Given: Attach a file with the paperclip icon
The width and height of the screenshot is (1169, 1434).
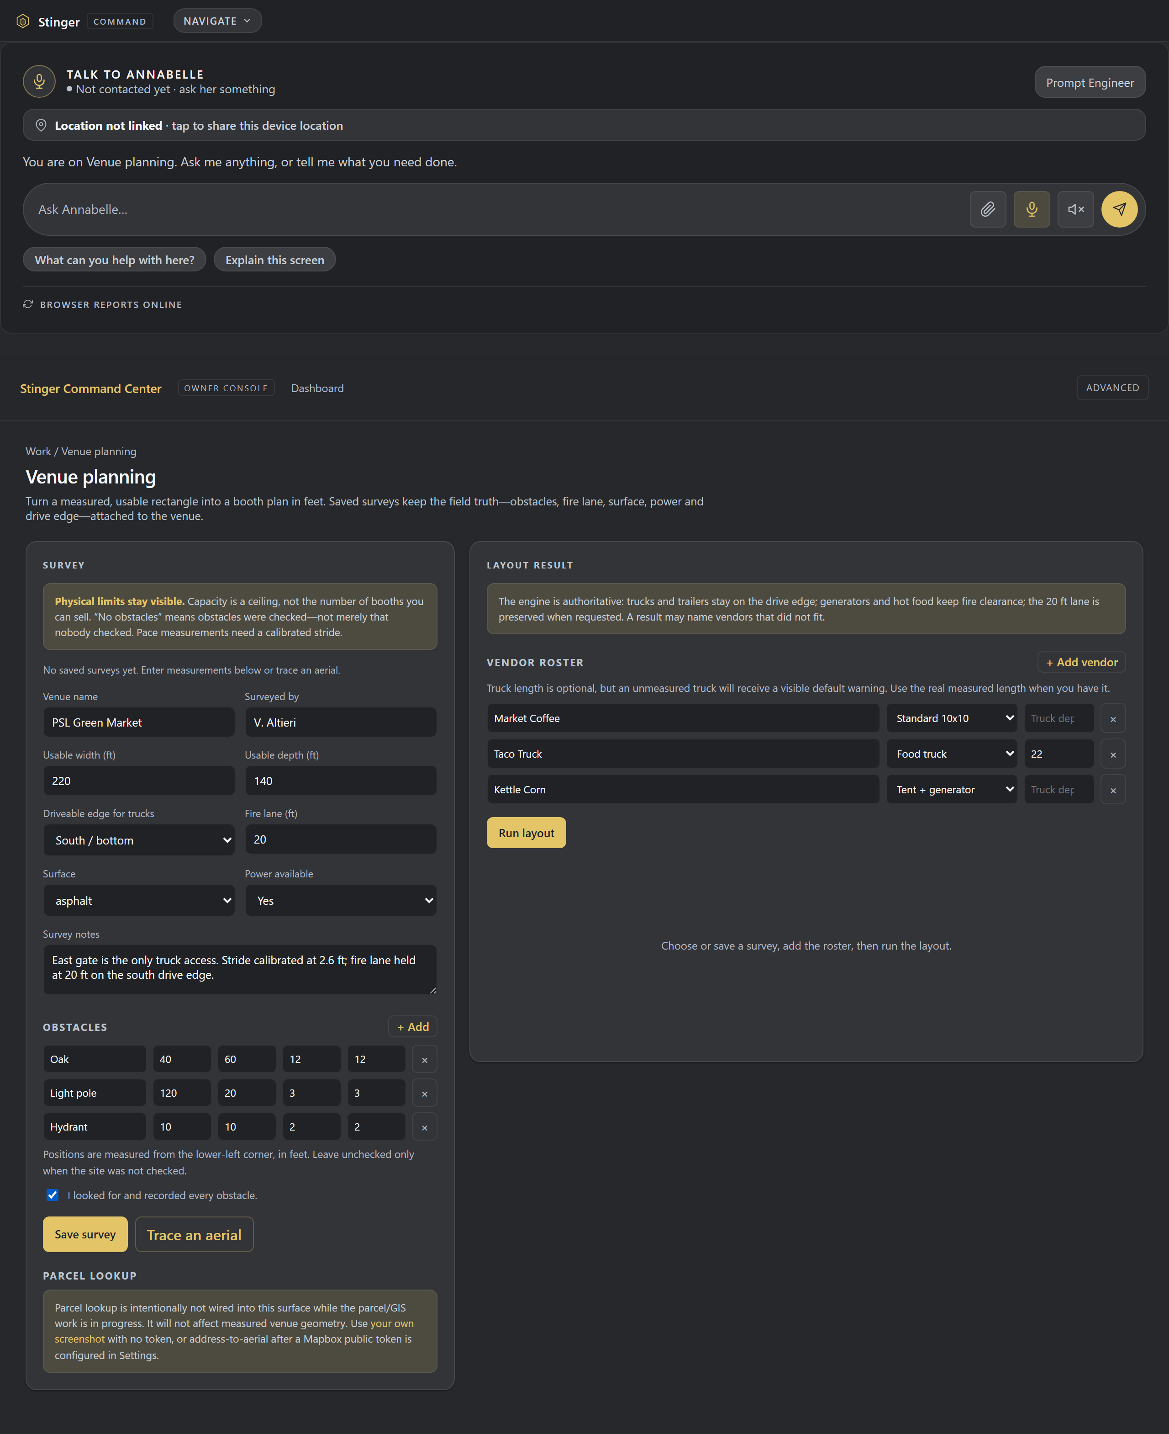Looking at the screenshot, I should click(x=987, y=209).
